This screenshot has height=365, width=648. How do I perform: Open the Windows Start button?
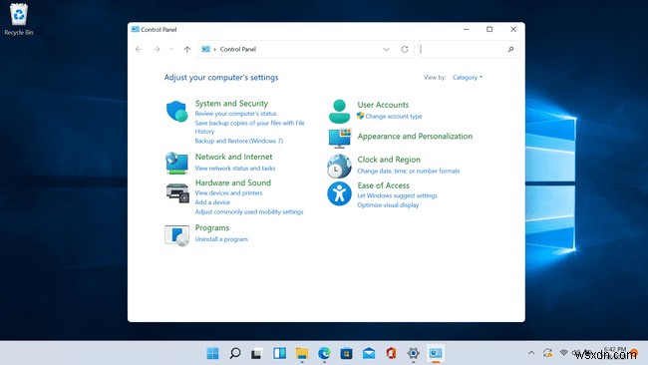coord(212,353)
